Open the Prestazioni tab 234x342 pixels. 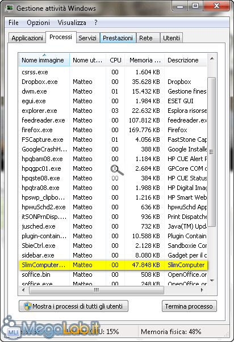tap(118, 38)
